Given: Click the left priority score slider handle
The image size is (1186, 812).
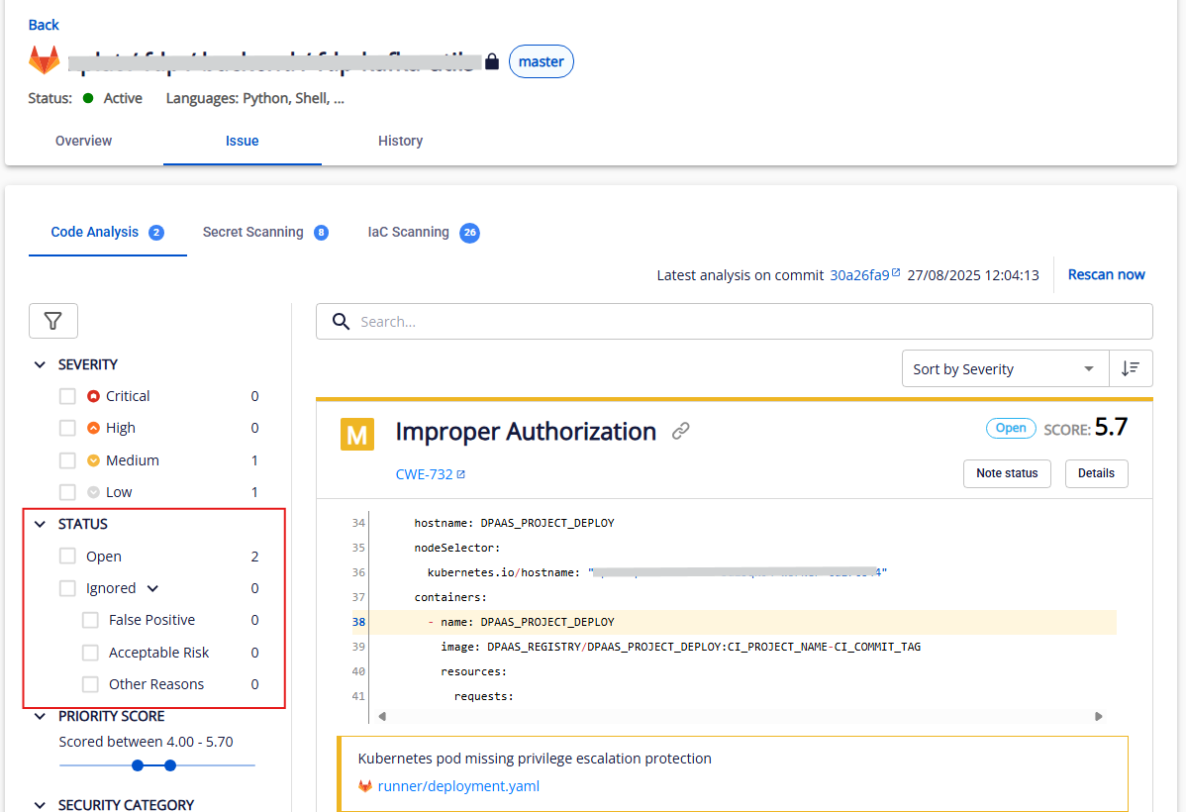Looking at the screenshot, I should point(138,765).
